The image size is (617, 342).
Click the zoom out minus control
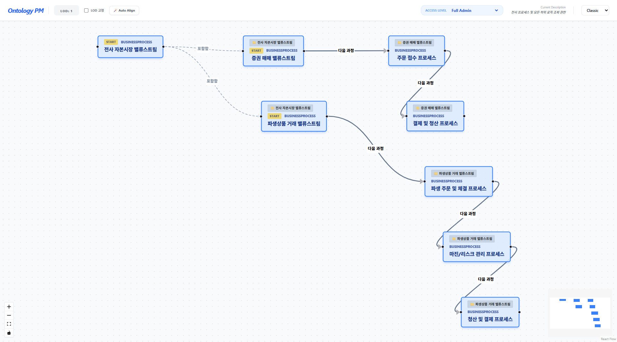pyautogui.click(x=9, y=315)
